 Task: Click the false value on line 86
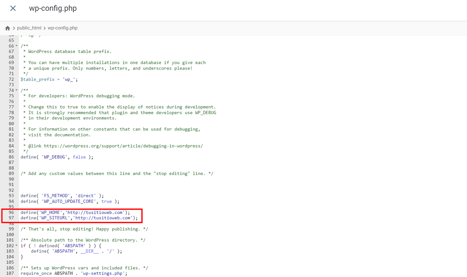click(x=79, y=157)
